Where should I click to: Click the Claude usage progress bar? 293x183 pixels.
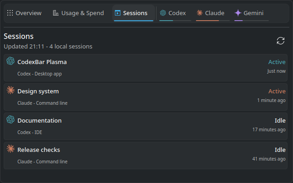click(212, 21)
